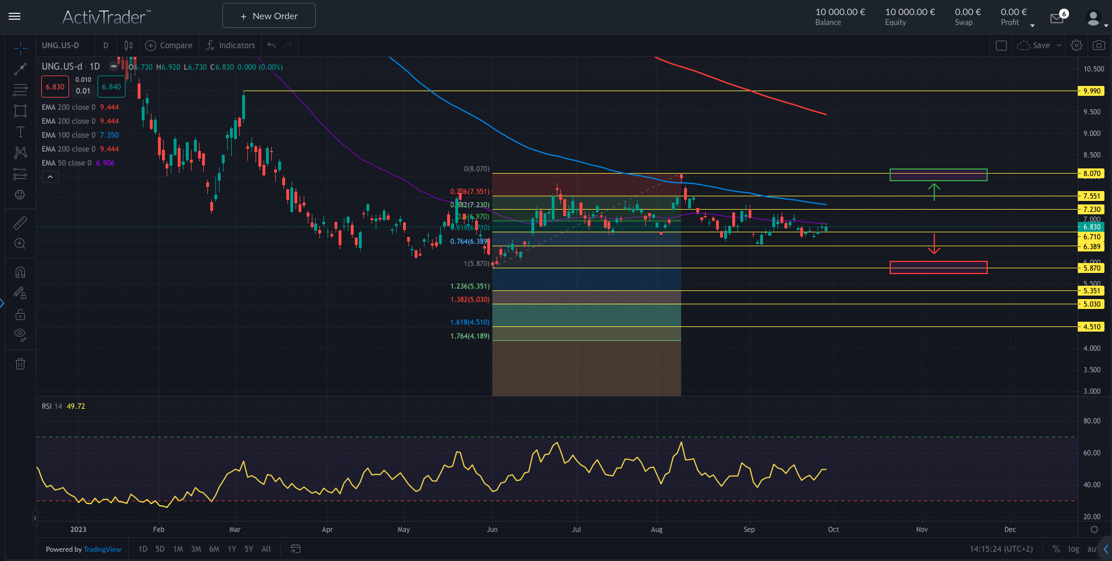Toggle log scale on price axis

pos(1074,549)
